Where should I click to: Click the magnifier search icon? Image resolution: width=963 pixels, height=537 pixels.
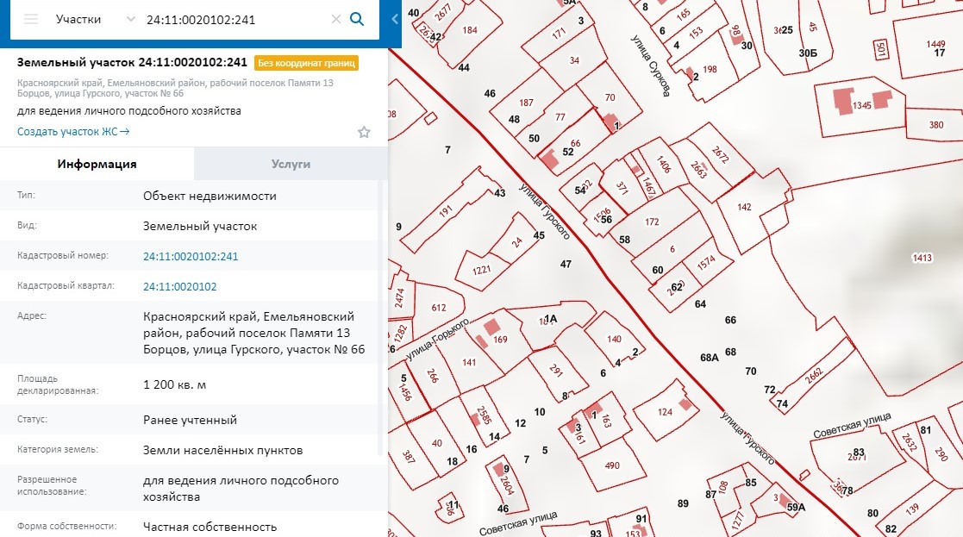[x=357, y=19]
